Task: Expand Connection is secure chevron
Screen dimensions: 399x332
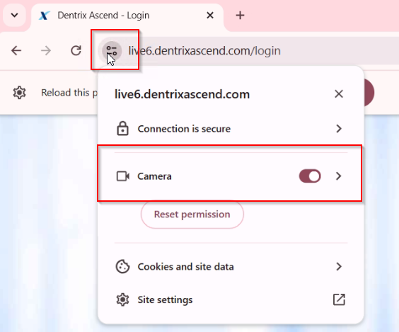Action: click(338, 129)
